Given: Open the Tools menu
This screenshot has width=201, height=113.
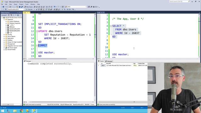Looking at the screenshot, I should (27, 4).
